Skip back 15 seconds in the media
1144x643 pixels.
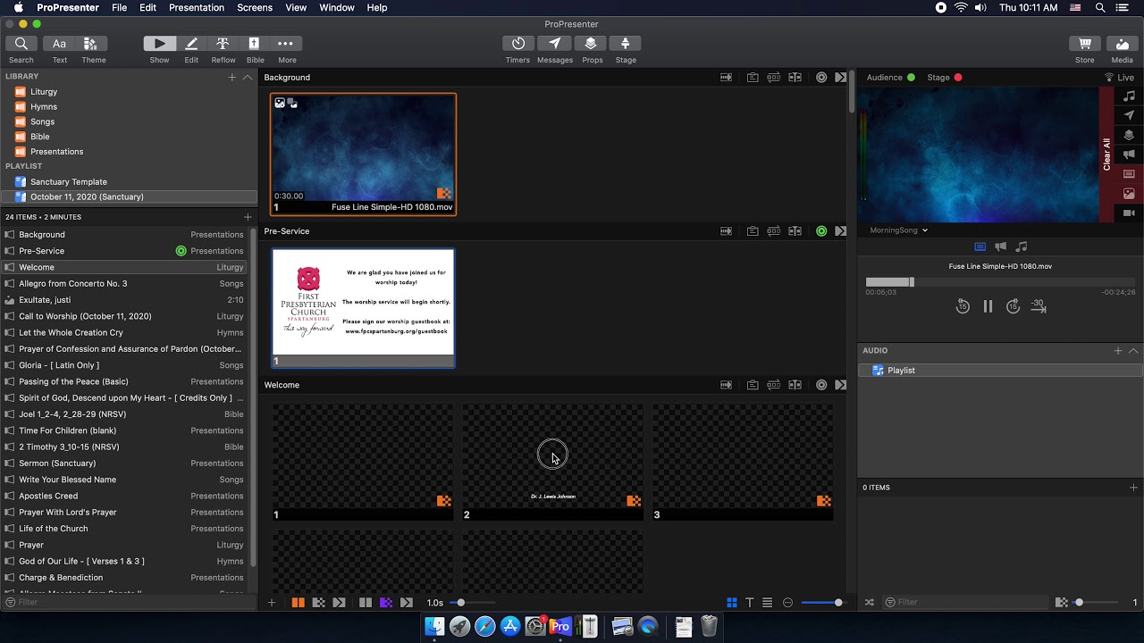click(x=963, y=306)
